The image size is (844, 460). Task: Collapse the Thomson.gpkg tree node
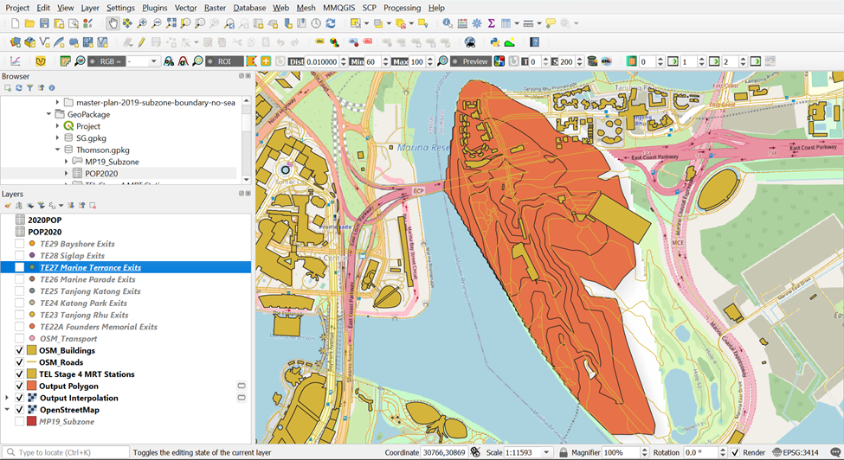[x=57, y=150]
